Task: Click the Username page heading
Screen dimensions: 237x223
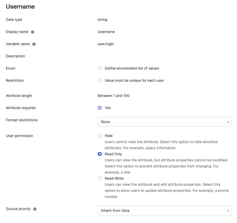Action: point(20,7)
